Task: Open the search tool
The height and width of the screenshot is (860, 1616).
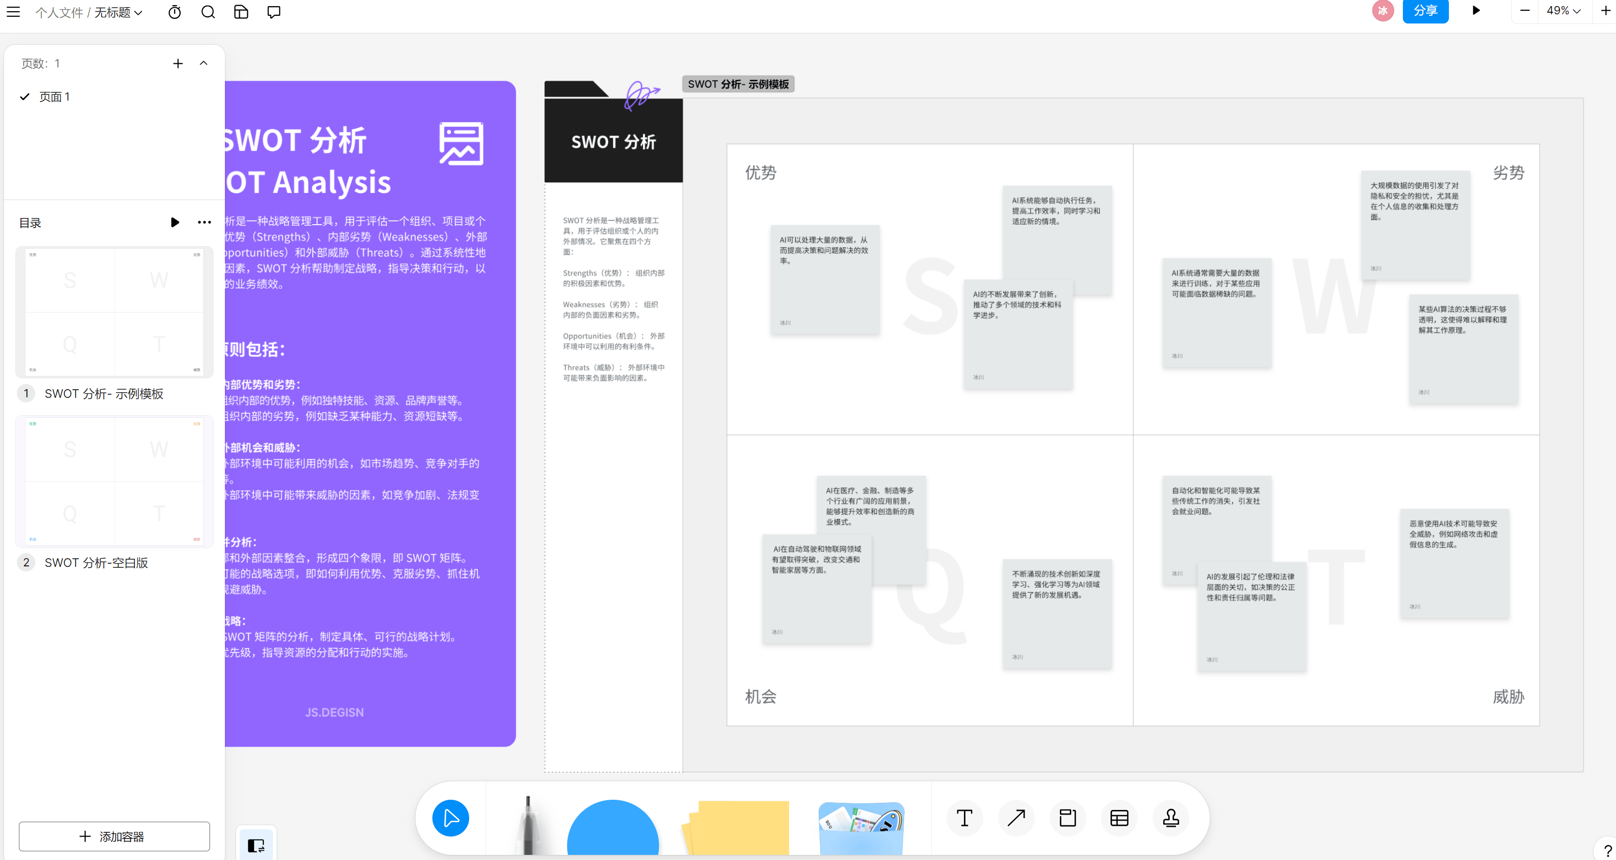Action: [207, 12]
